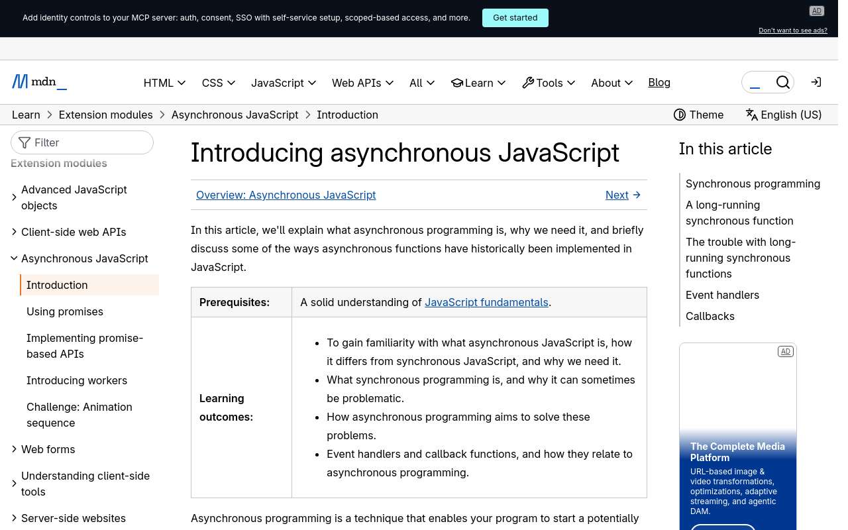848x530 pixels.
Task: Click the AD badge in the top banner
Action: [817, 11]
